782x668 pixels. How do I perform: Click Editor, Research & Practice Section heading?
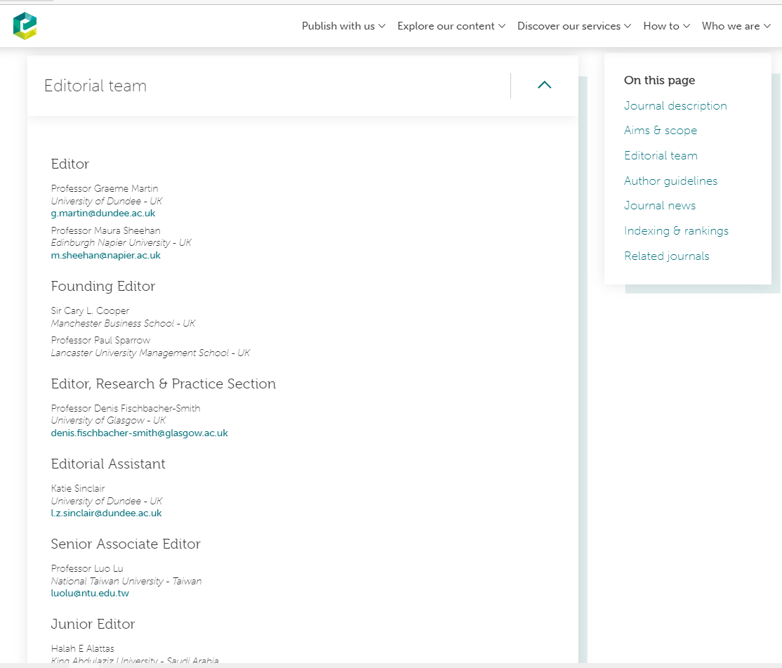(x=163, y=384)
